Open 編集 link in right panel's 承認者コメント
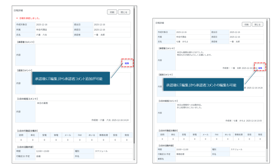The image size is (277, 168). 260,68
